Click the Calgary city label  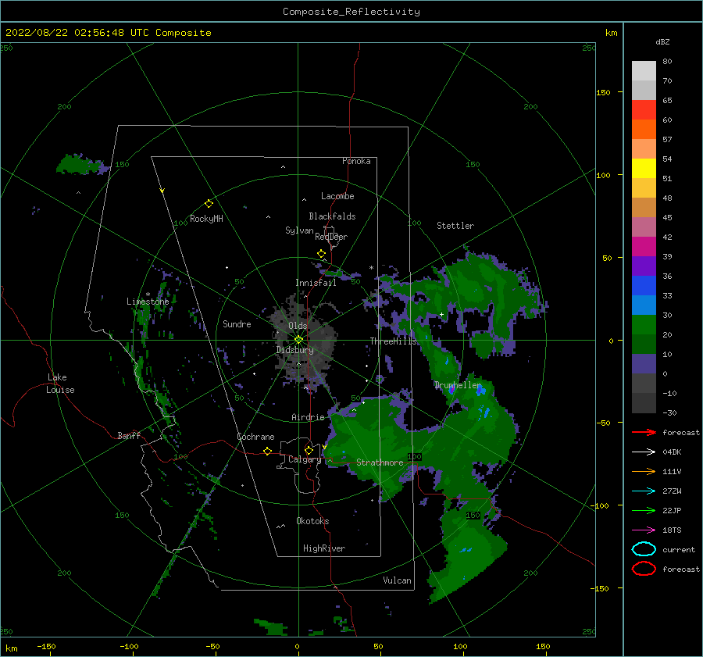click(x=305, y=459)
